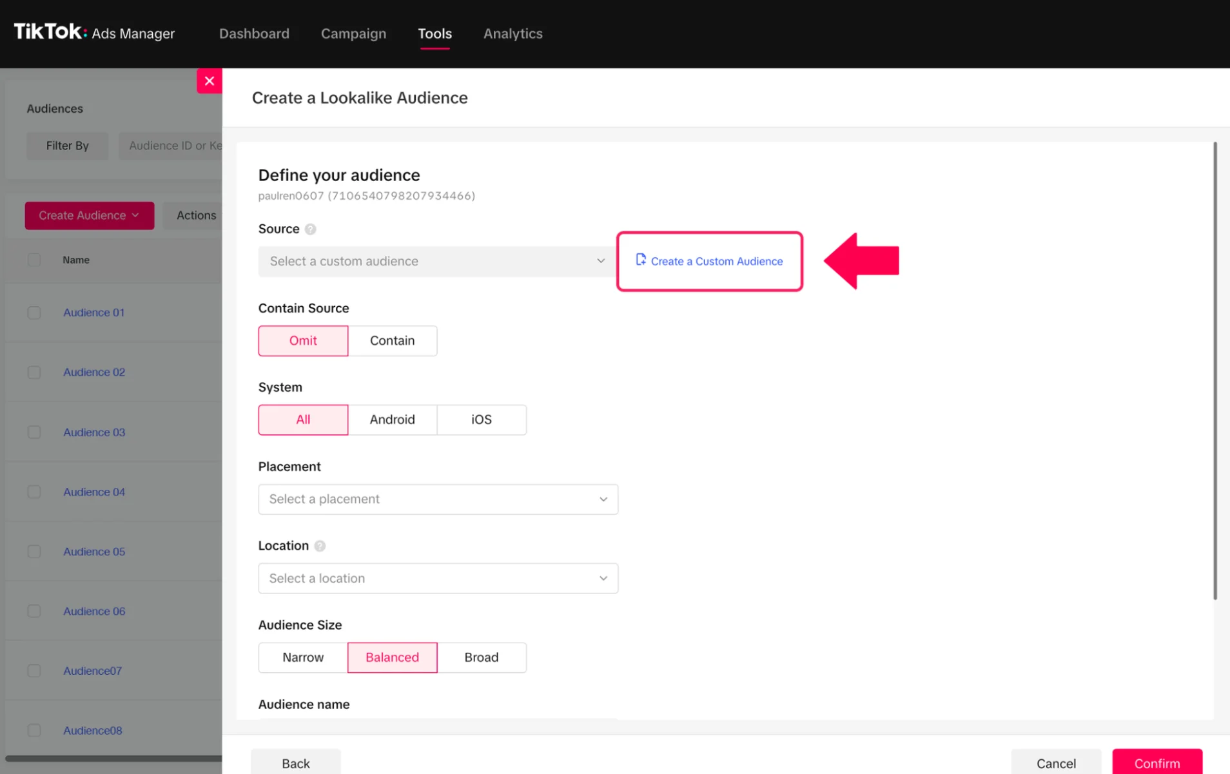Click the Create a Custom Audience document icon

tap(640, 260)
